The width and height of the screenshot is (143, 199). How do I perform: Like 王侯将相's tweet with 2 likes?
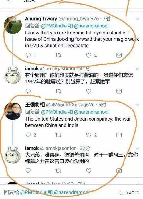point(89,135)
